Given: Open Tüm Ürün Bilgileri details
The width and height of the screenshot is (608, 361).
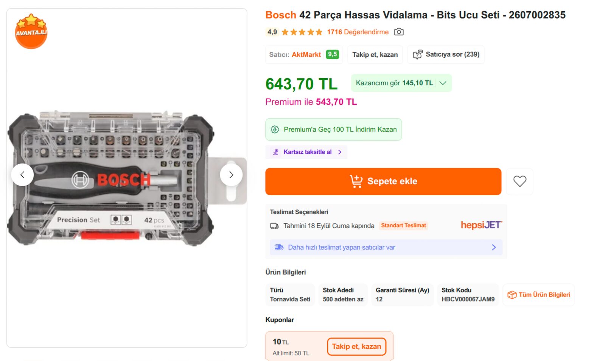Looking at the screenshot, I should click(x=539, y=295).
